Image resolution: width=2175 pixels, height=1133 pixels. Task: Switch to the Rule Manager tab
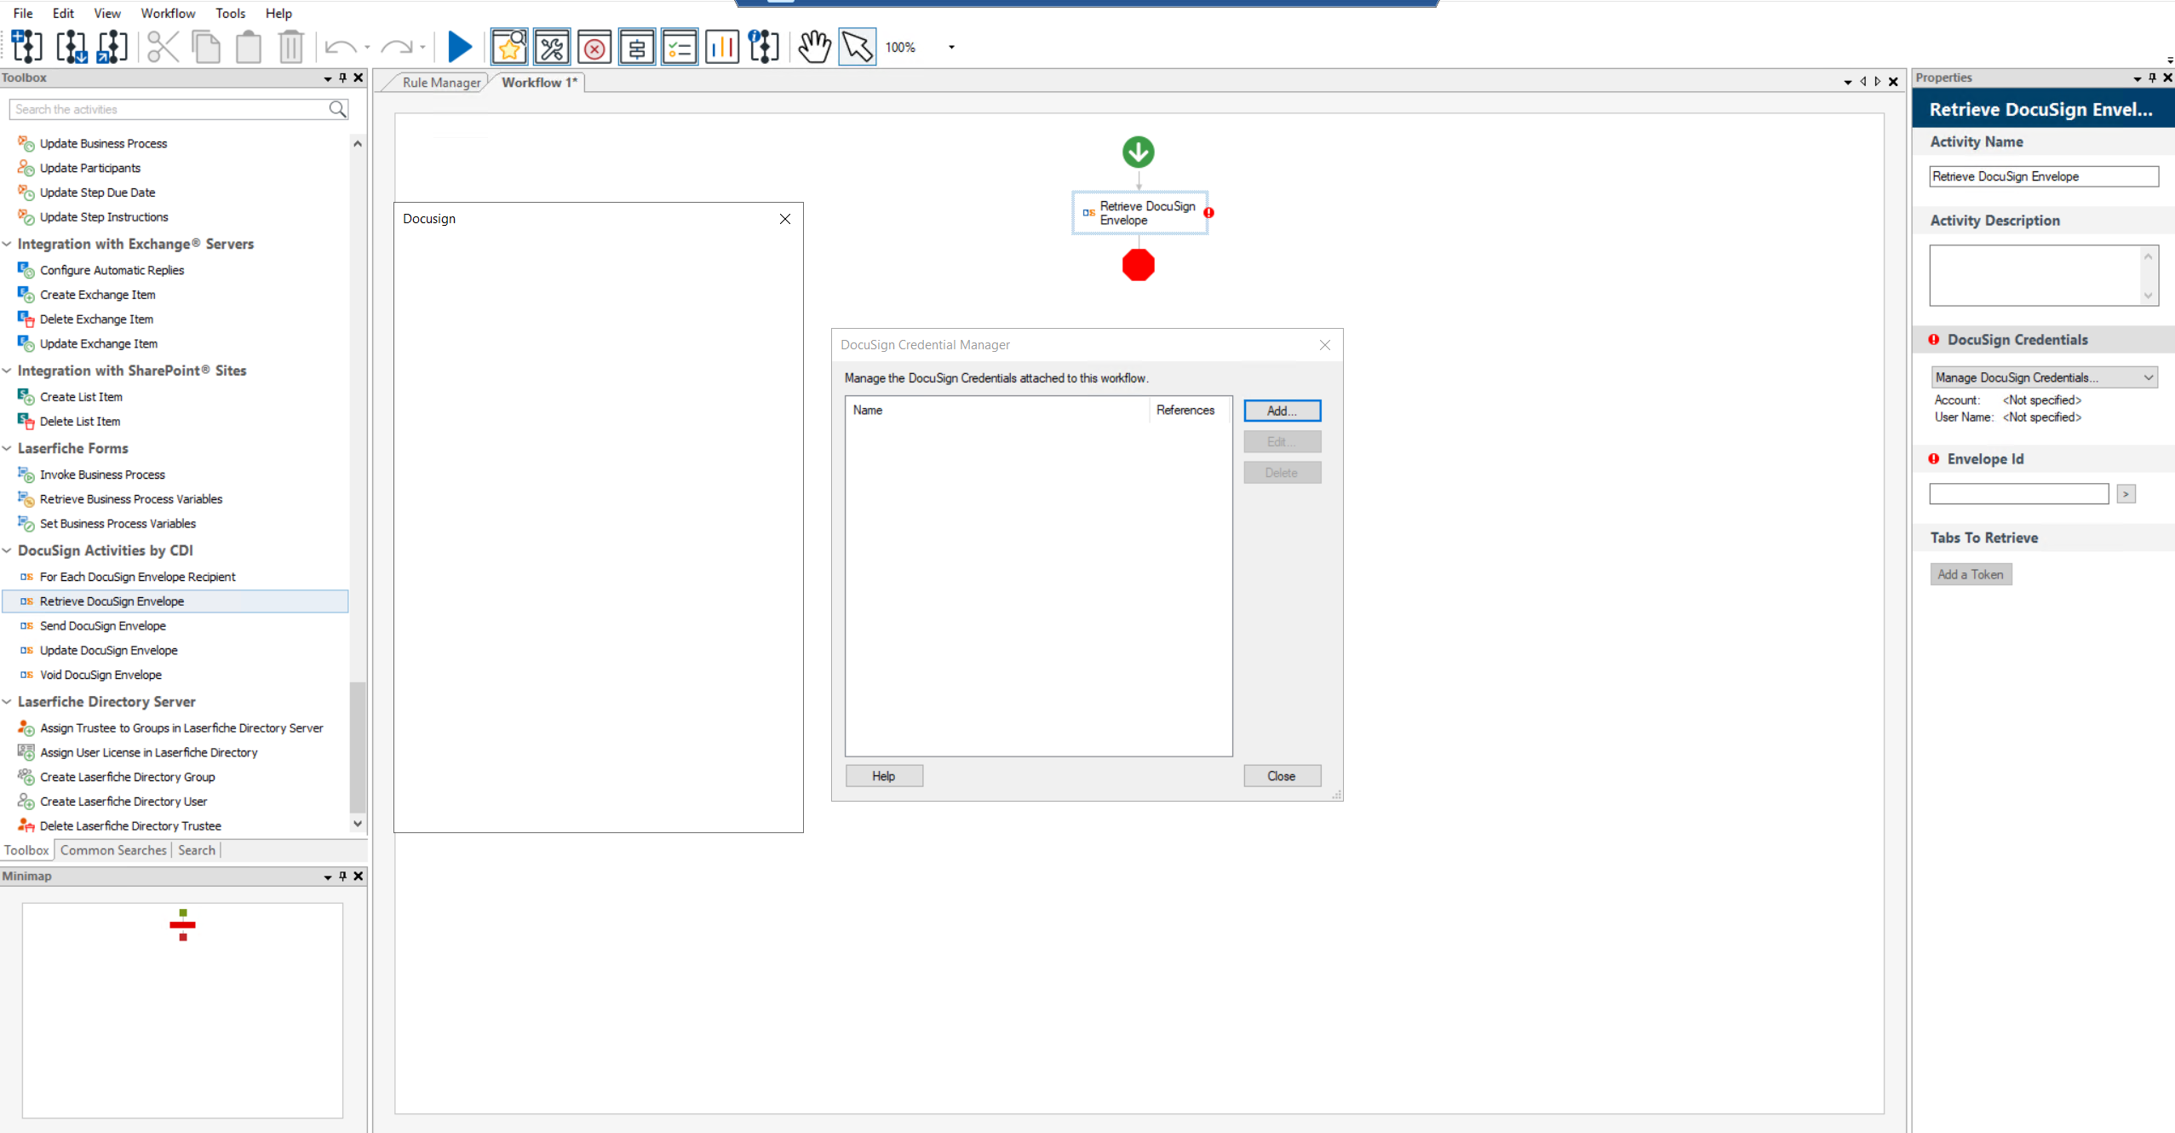click(441, 83)
